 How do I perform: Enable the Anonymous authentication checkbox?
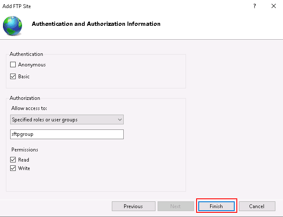coord(13,65)
